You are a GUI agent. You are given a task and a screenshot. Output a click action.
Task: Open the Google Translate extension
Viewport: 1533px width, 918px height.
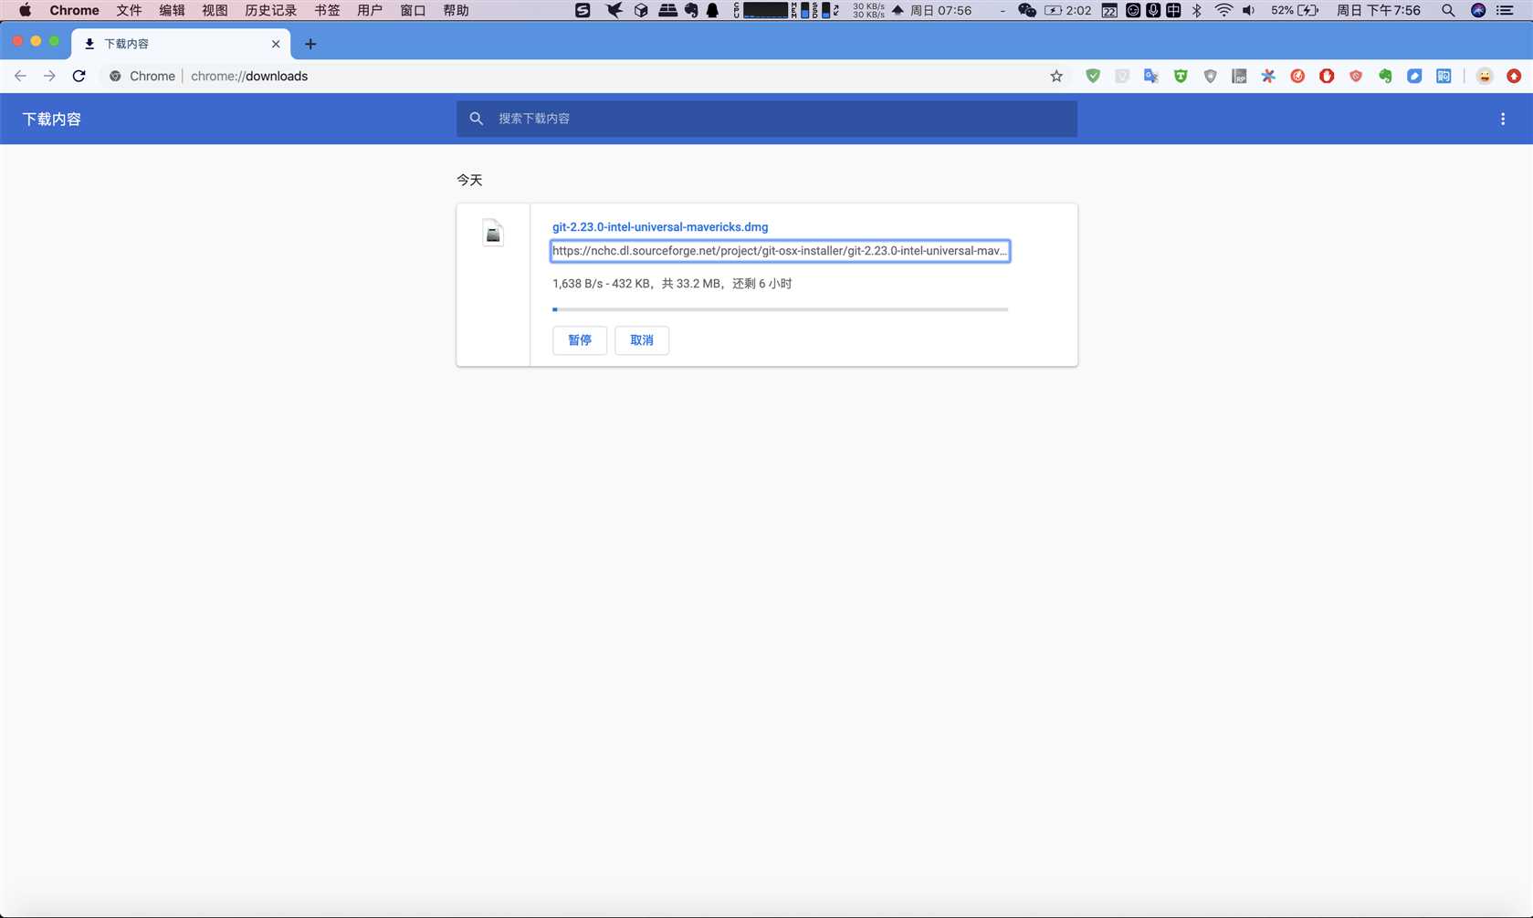[x=1151, y=77]
